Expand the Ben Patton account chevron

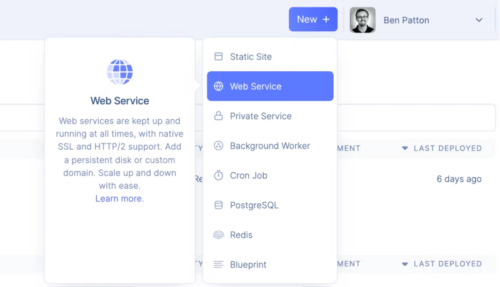click(479, 20)
